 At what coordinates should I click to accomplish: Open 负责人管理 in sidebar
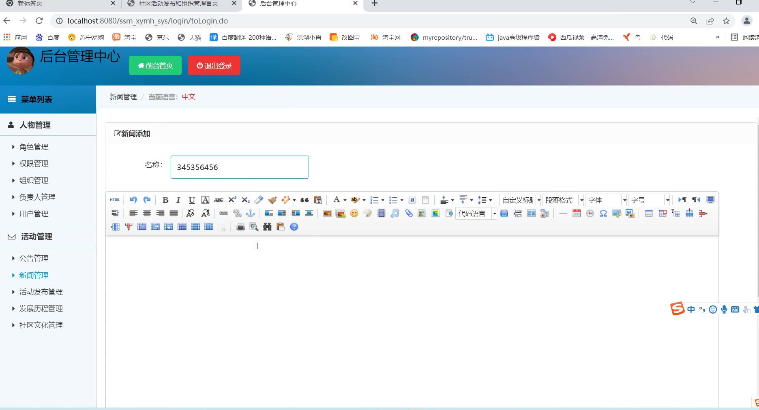pyautogui.click(x=37, y=197)
